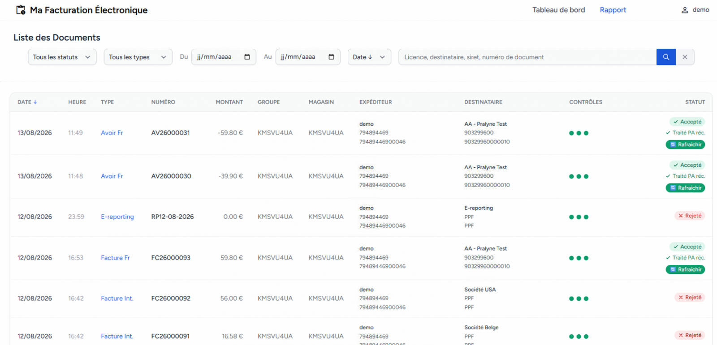Click the TYPE column header
The image size is (717, 345).
click(x=107, y=102)
